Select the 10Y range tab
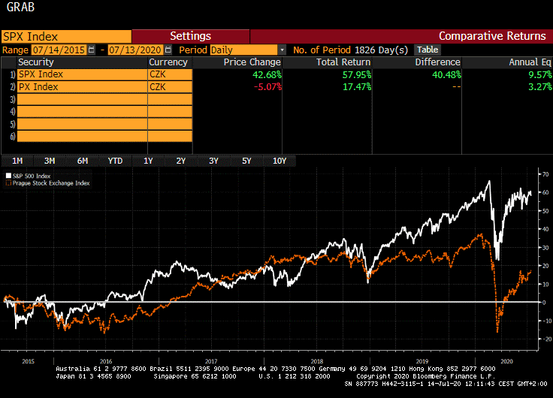The image size is (553, 398). tap(280, 161)
